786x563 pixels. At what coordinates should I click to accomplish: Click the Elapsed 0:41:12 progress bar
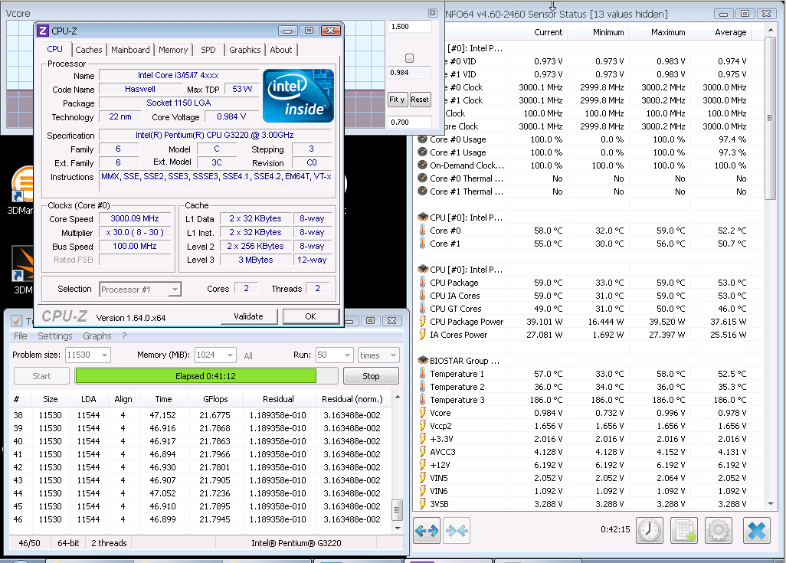pyautogui.click(x=206, y=376)
